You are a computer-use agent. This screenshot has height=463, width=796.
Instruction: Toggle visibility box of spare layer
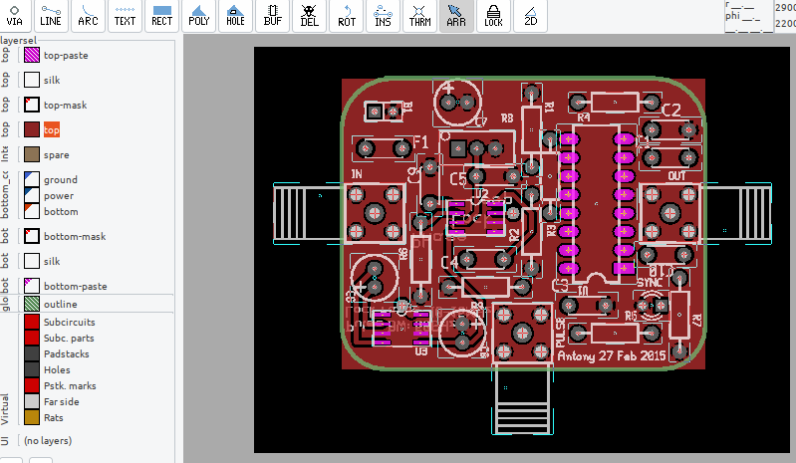32,154
